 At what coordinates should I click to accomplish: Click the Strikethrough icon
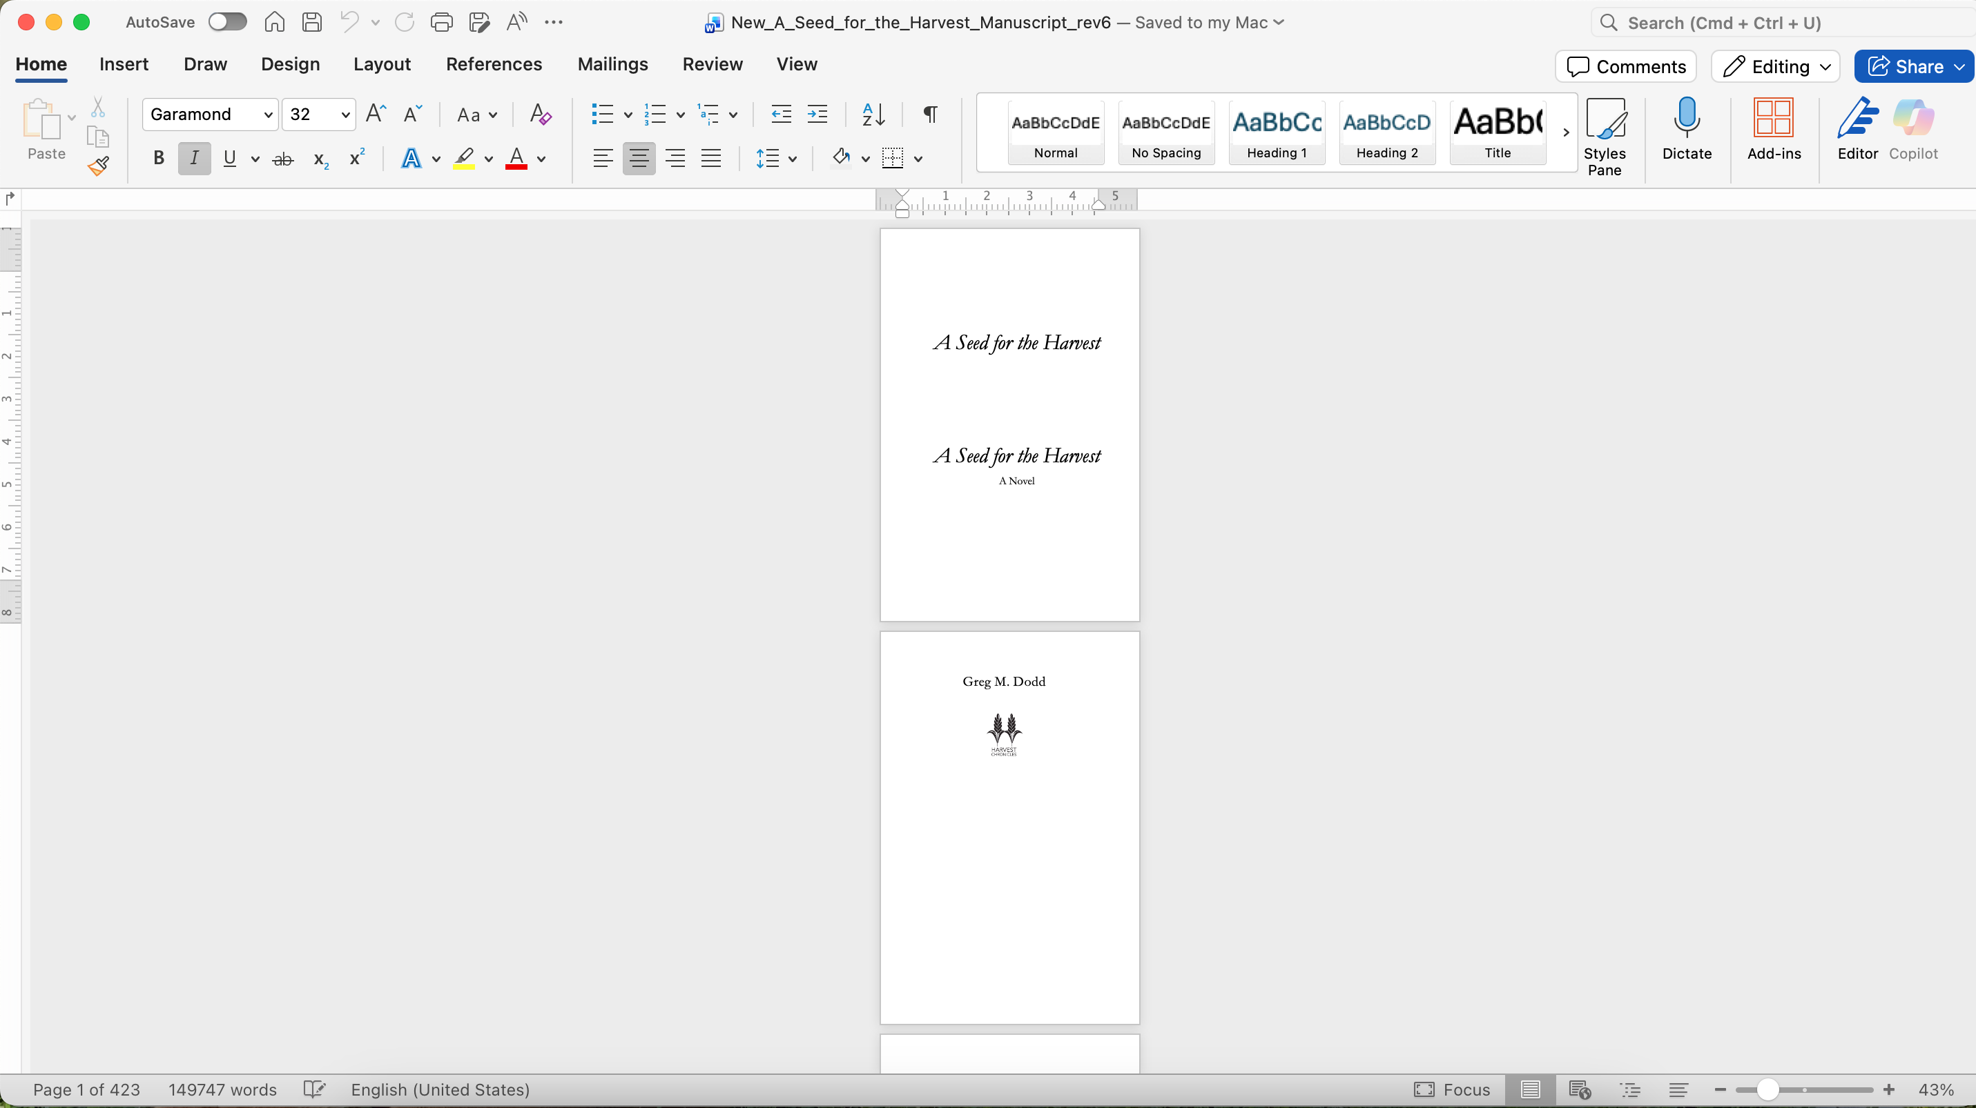click(x=283, y=159)
